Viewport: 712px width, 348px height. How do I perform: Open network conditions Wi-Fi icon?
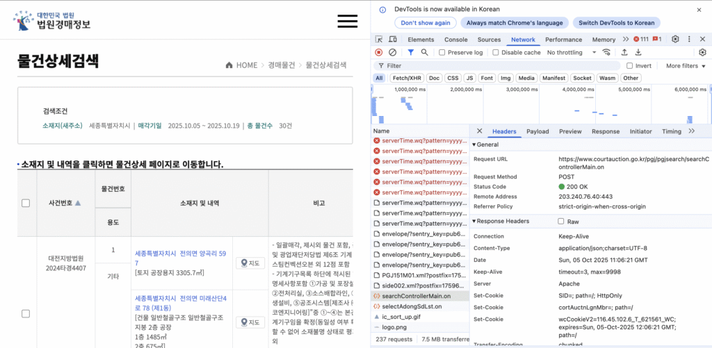(607, 52)
